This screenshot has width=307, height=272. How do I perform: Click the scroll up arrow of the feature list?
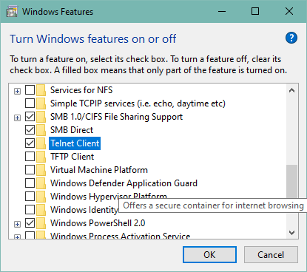click(x=292, y=90)
